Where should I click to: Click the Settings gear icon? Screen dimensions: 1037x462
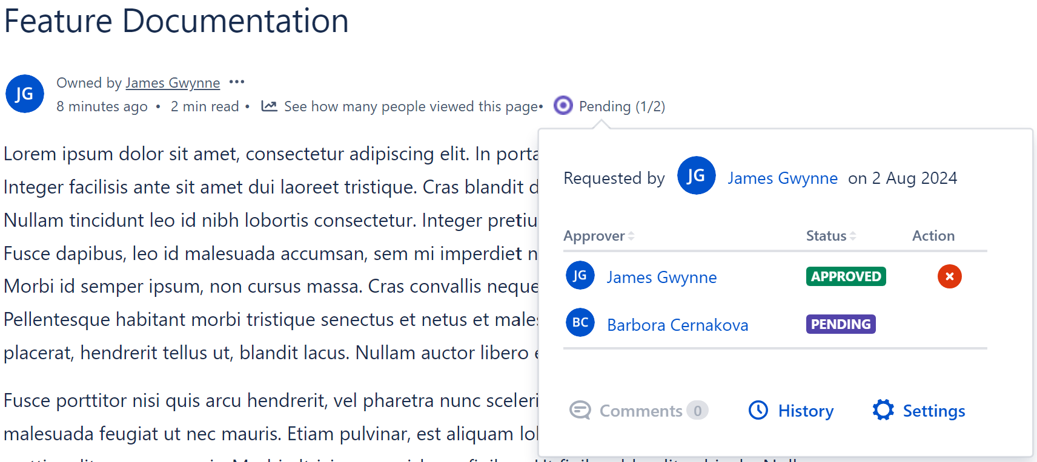(883, 410)
